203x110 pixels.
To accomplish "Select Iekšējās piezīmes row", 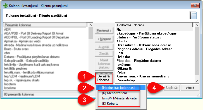I will (x=46, y=69).
